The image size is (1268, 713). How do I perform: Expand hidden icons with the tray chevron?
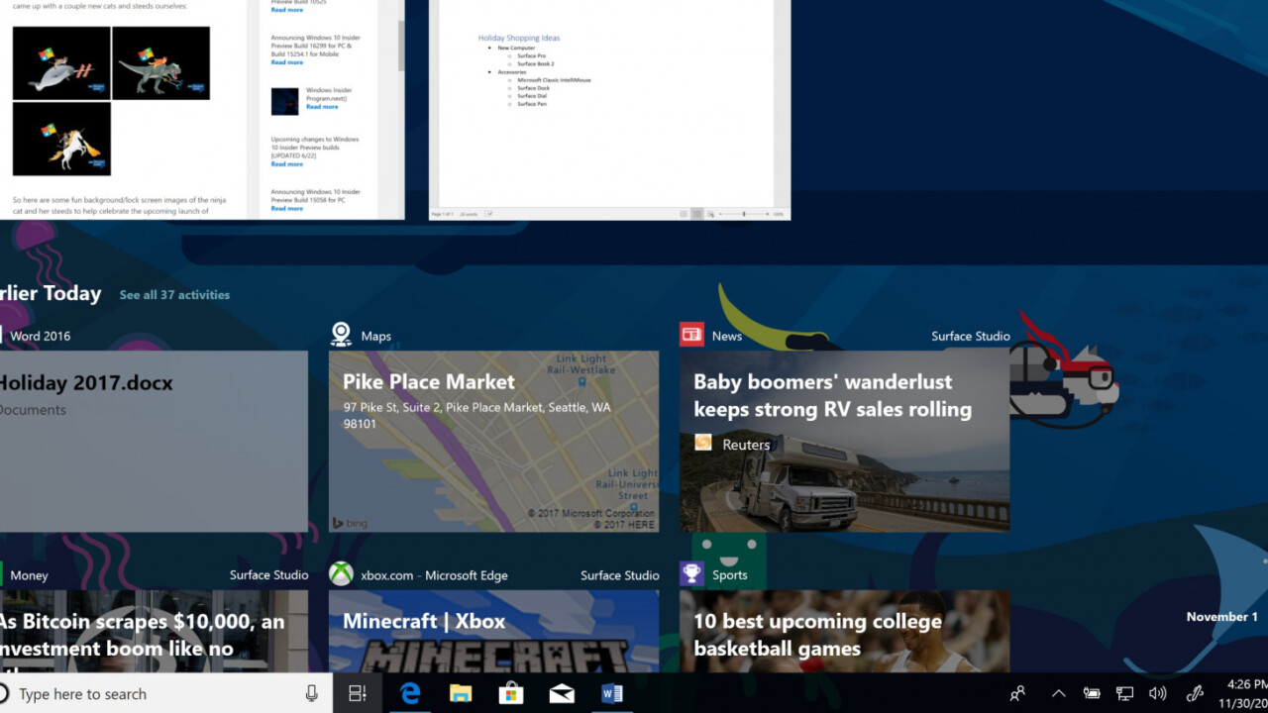click(1058, 693)
